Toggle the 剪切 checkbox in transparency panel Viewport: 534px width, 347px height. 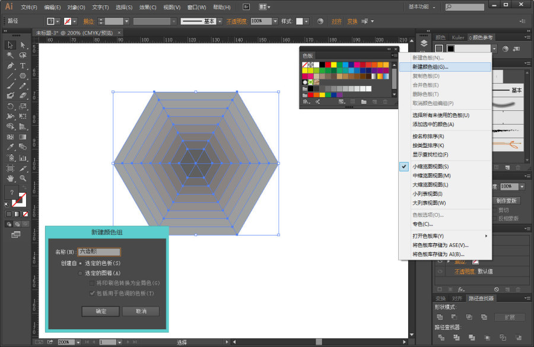click(x=495, y=210)
